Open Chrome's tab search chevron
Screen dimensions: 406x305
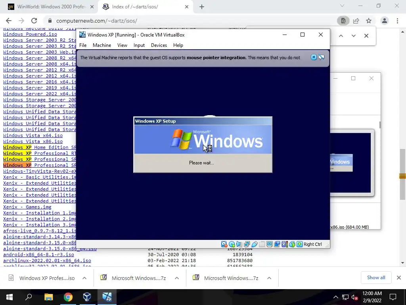(342, 6)
